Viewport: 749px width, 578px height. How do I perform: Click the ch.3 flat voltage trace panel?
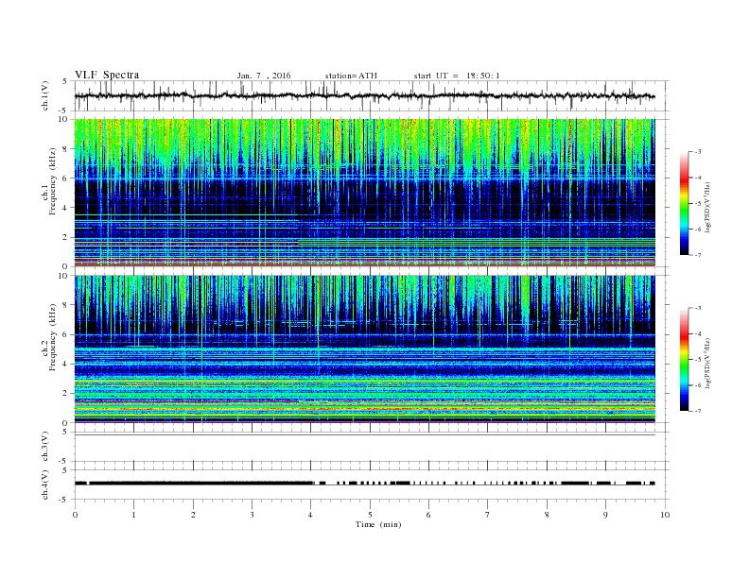click(371, 447)
